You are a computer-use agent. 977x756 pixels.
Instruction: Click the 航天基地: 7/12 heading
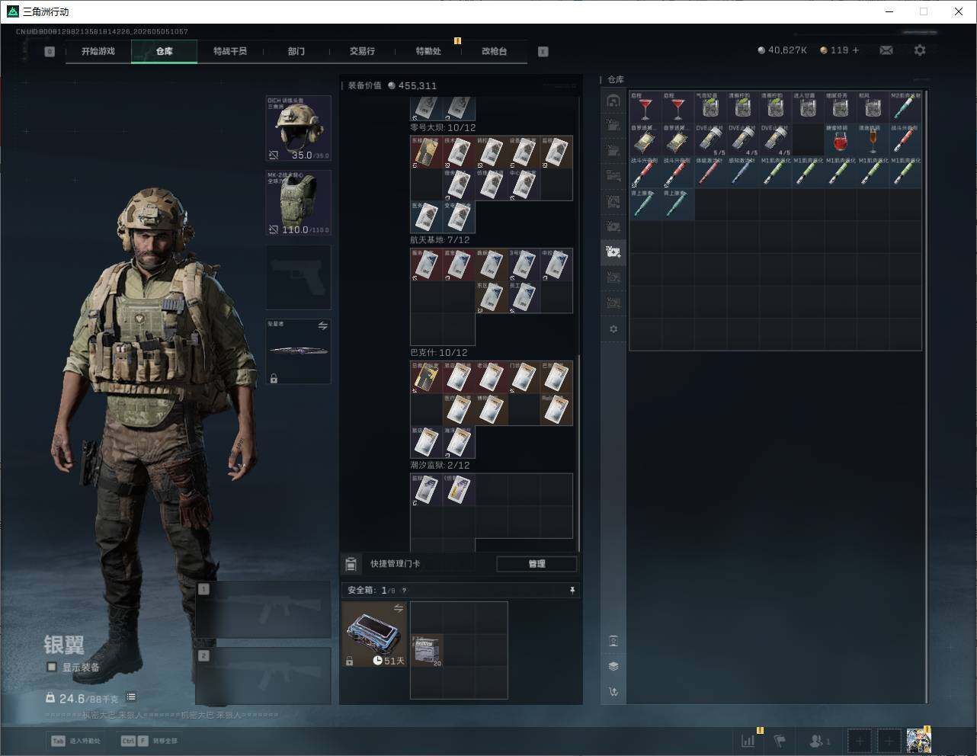(x=440, y=240)
